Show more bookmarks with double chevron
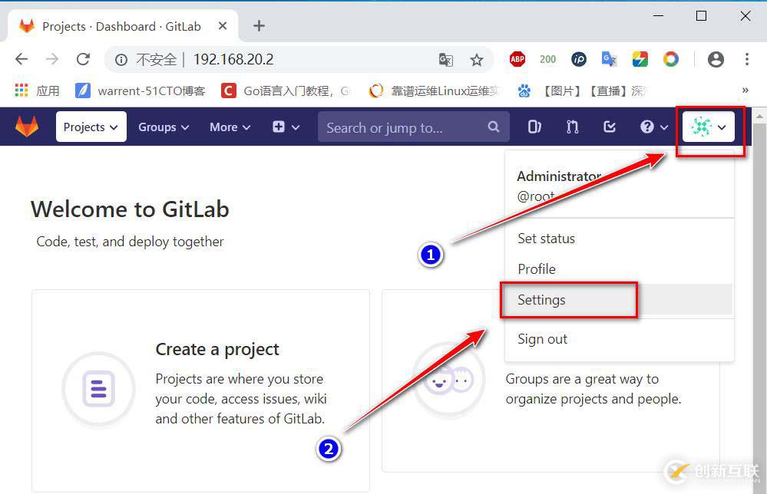Screen dimensions: 767x494 click(745, 90)
